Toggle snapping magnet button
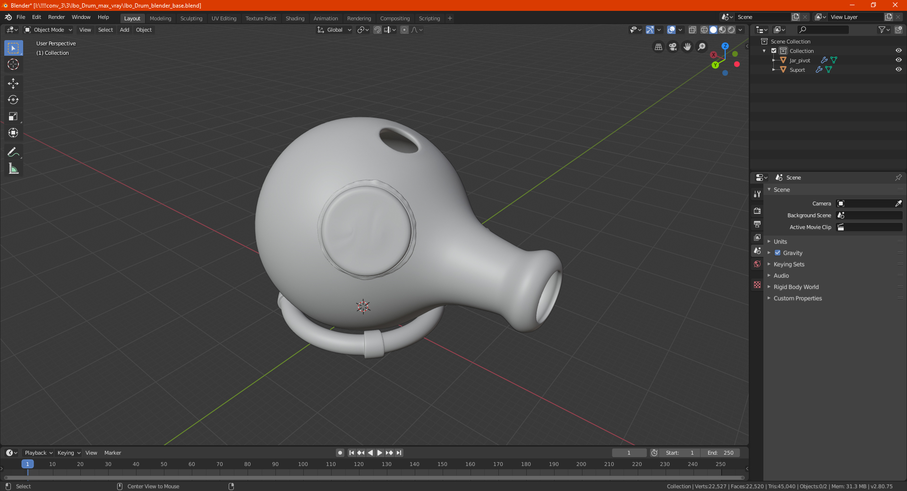Screen dimensions: 907x491 (x=377, y=30)
